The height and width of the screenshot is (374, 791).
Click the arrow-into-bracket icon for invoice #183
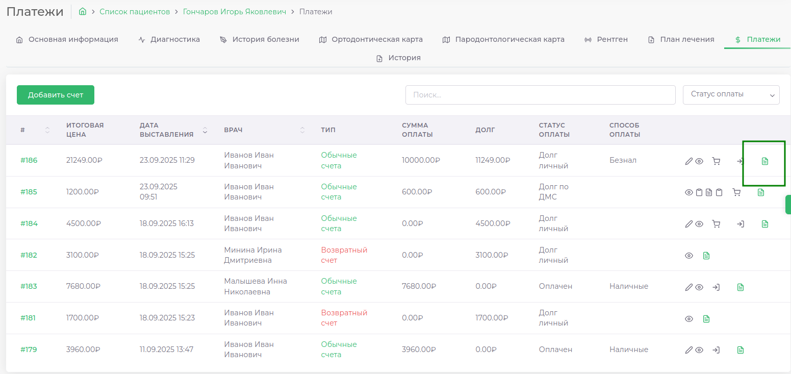tap(716, 287)
